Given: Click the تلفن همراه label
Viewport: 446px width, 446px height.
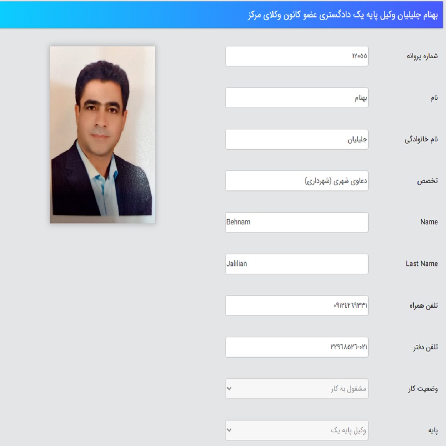Looking at the screenshot, I should pos(424,306).
